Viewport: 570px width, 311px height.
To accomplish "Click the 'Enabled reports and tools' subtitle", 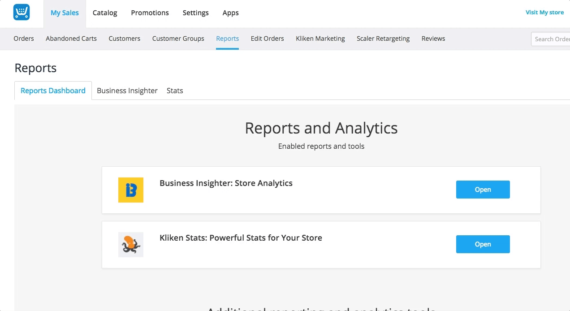I will click(x=321, y=146).
